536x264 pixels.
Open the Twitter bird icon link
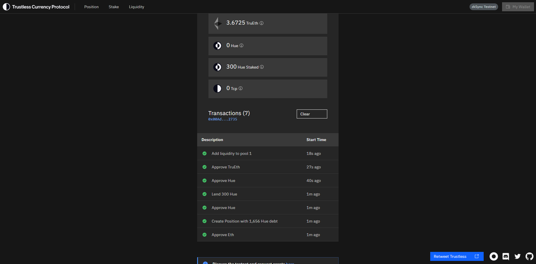[518, 256]
